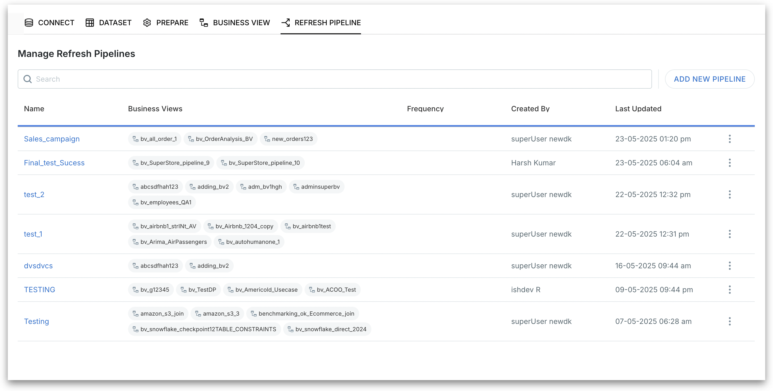The height and width of the screenshot is (391, 773).
Task: Open the Sales_campaign pipeline link
Action: click(x=52, y=139)
